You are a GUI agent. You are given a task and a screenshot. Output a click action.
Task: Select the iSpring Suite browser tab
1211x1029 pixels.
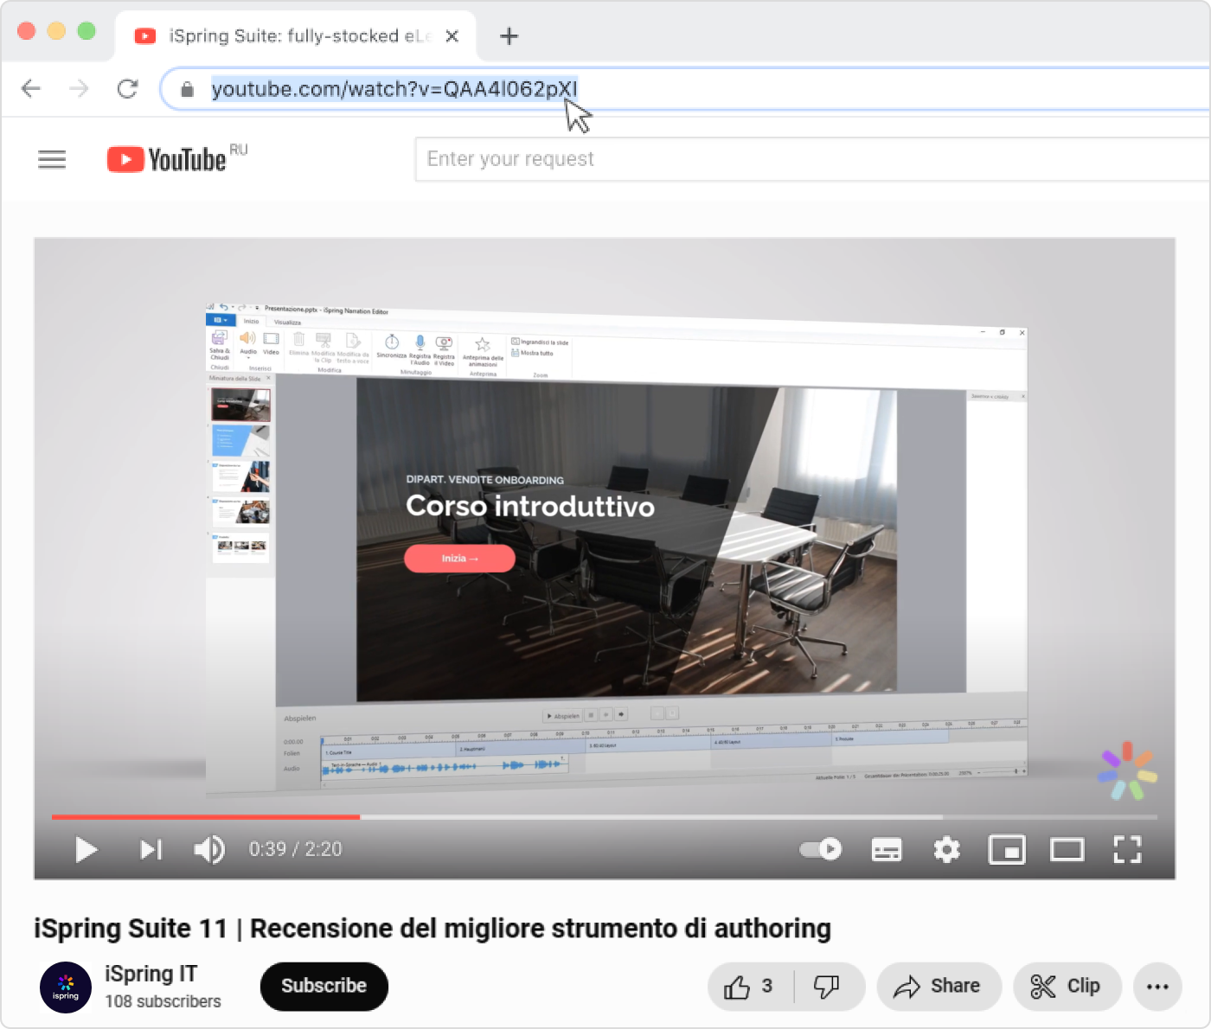coord(296,36)
